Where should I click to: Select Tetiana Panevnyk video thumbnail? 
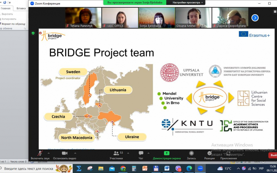click(x=83, y=18)
